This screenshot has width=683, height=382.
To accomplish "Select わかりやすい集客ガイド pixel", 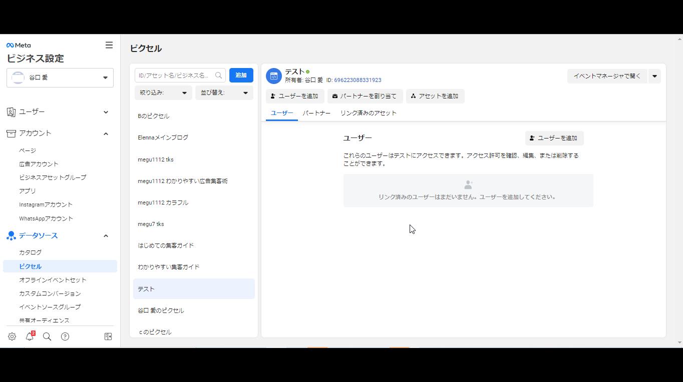I will (x=194, y=267).
